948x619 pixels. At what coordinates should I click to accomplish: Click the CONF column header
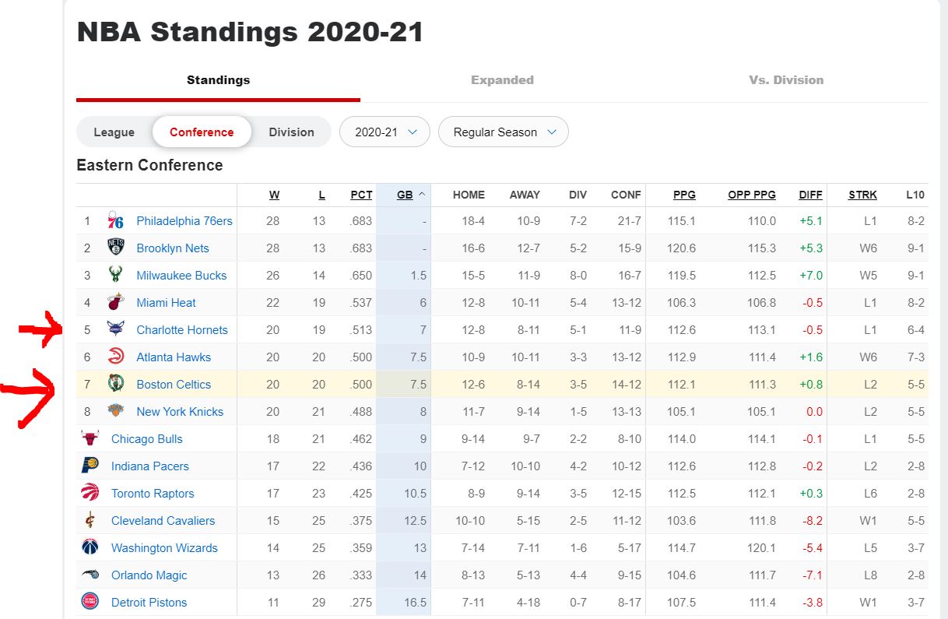[x=626, y=195]
